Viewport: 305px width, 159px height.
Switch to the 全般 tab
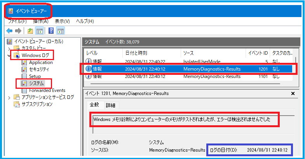click(94, 105)
